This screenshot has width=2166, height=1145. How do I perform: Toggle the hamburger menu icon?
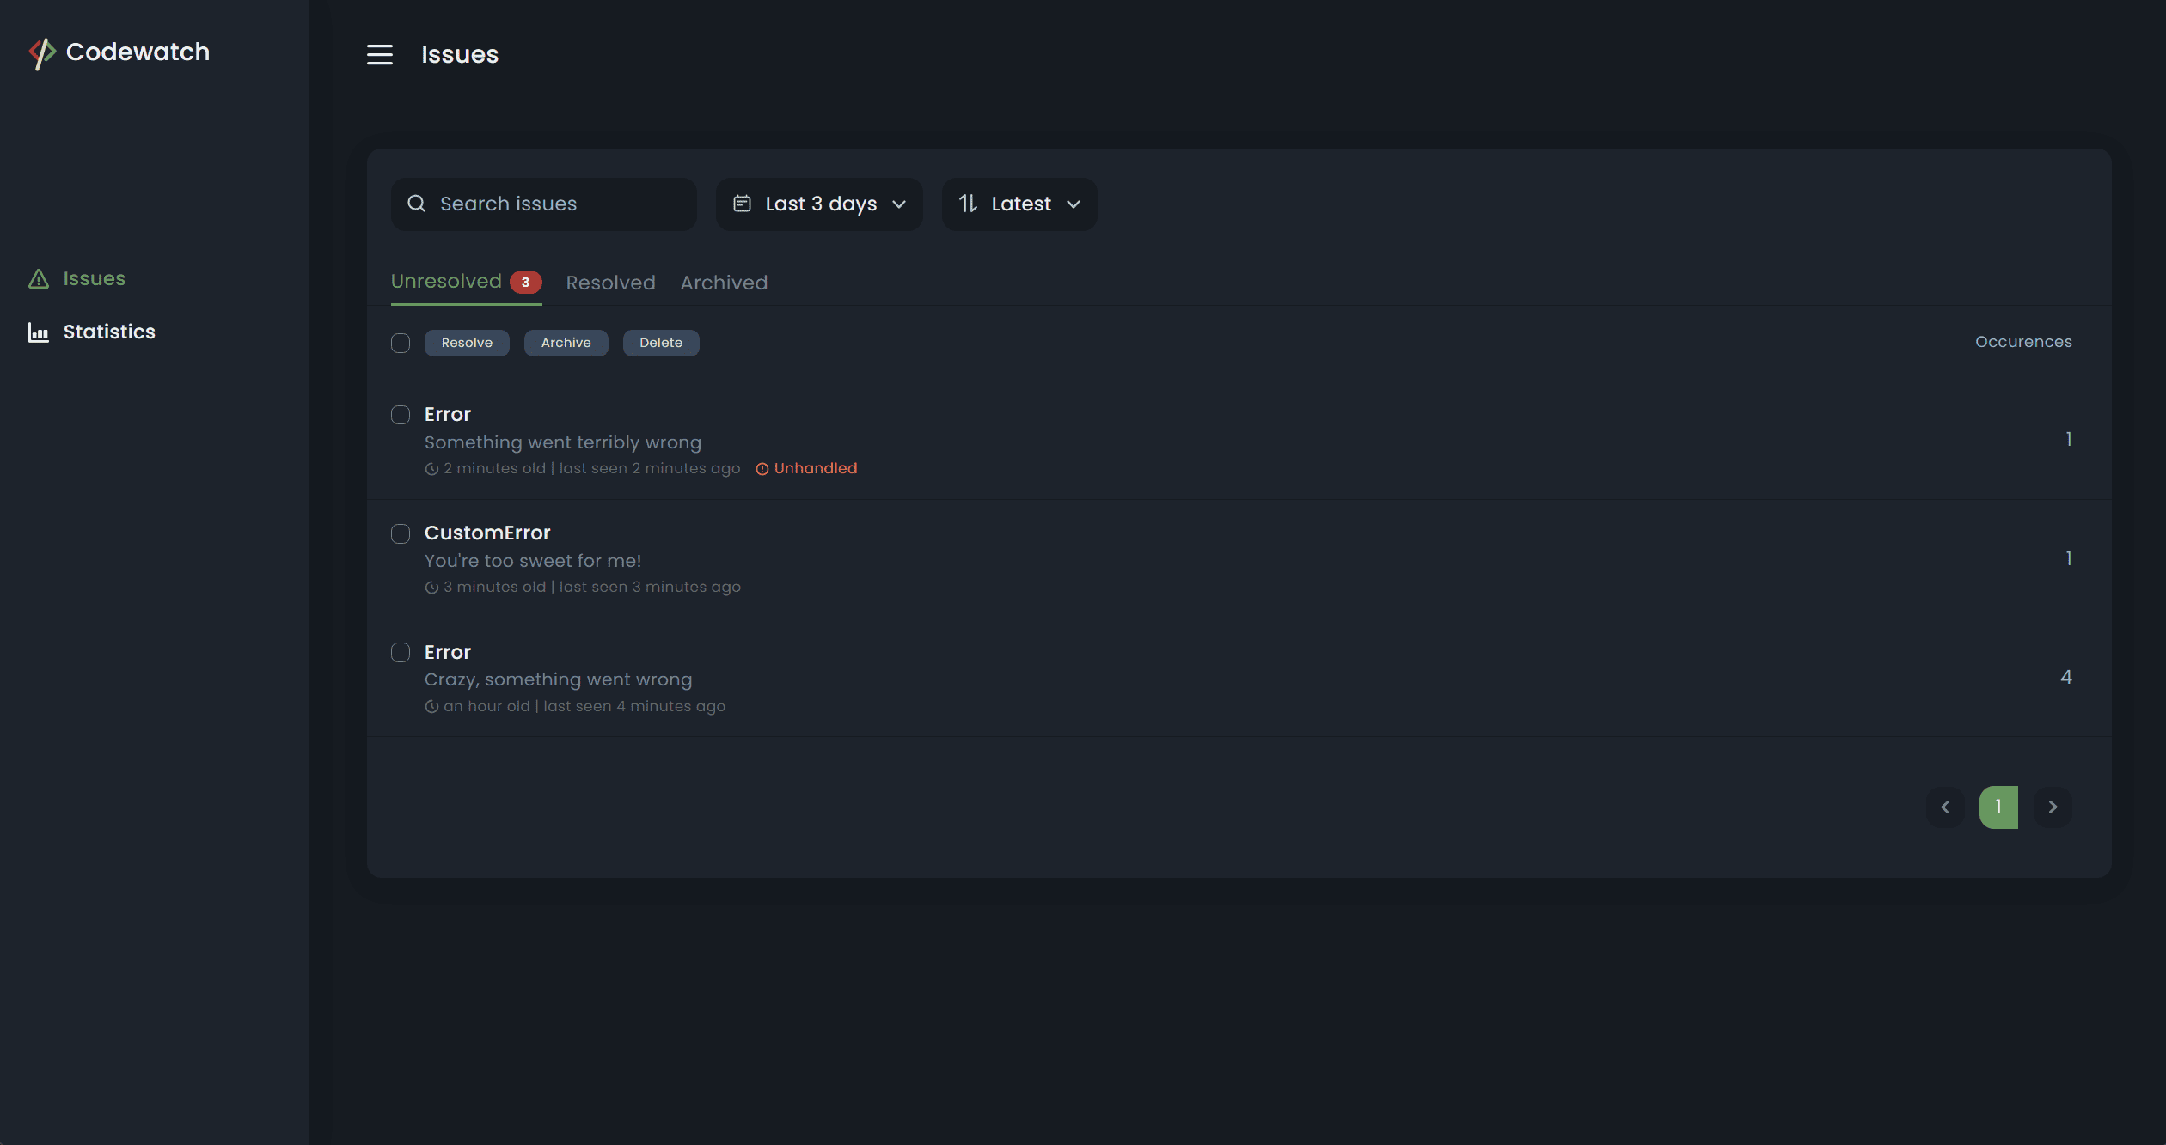pos(380,55)
